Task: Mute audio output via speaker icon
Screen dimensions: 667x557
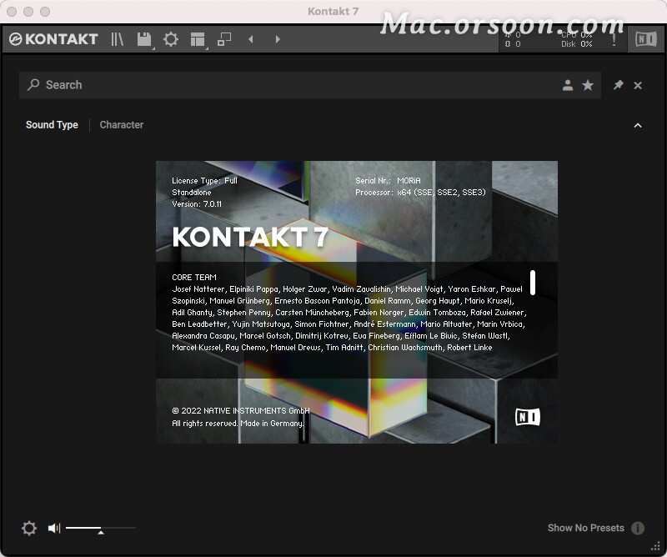Action: pos(54,528)
